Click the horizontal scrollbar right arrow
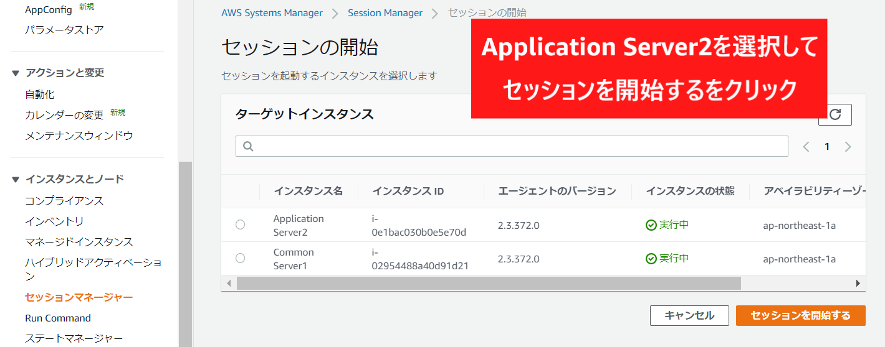The width and height of the screenshot is (885, 347). 858,283
